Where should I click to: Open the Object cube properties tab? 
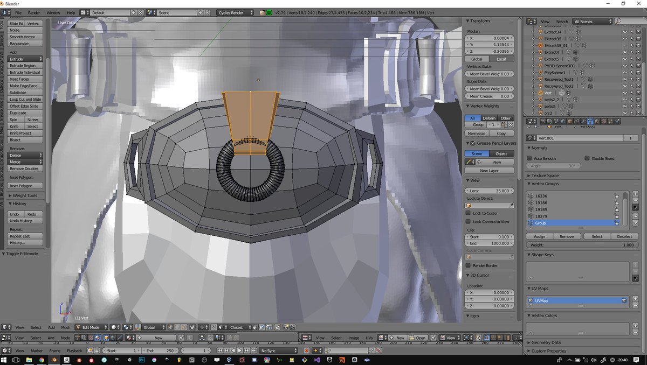pyautogui.click(x=569, y=121)
